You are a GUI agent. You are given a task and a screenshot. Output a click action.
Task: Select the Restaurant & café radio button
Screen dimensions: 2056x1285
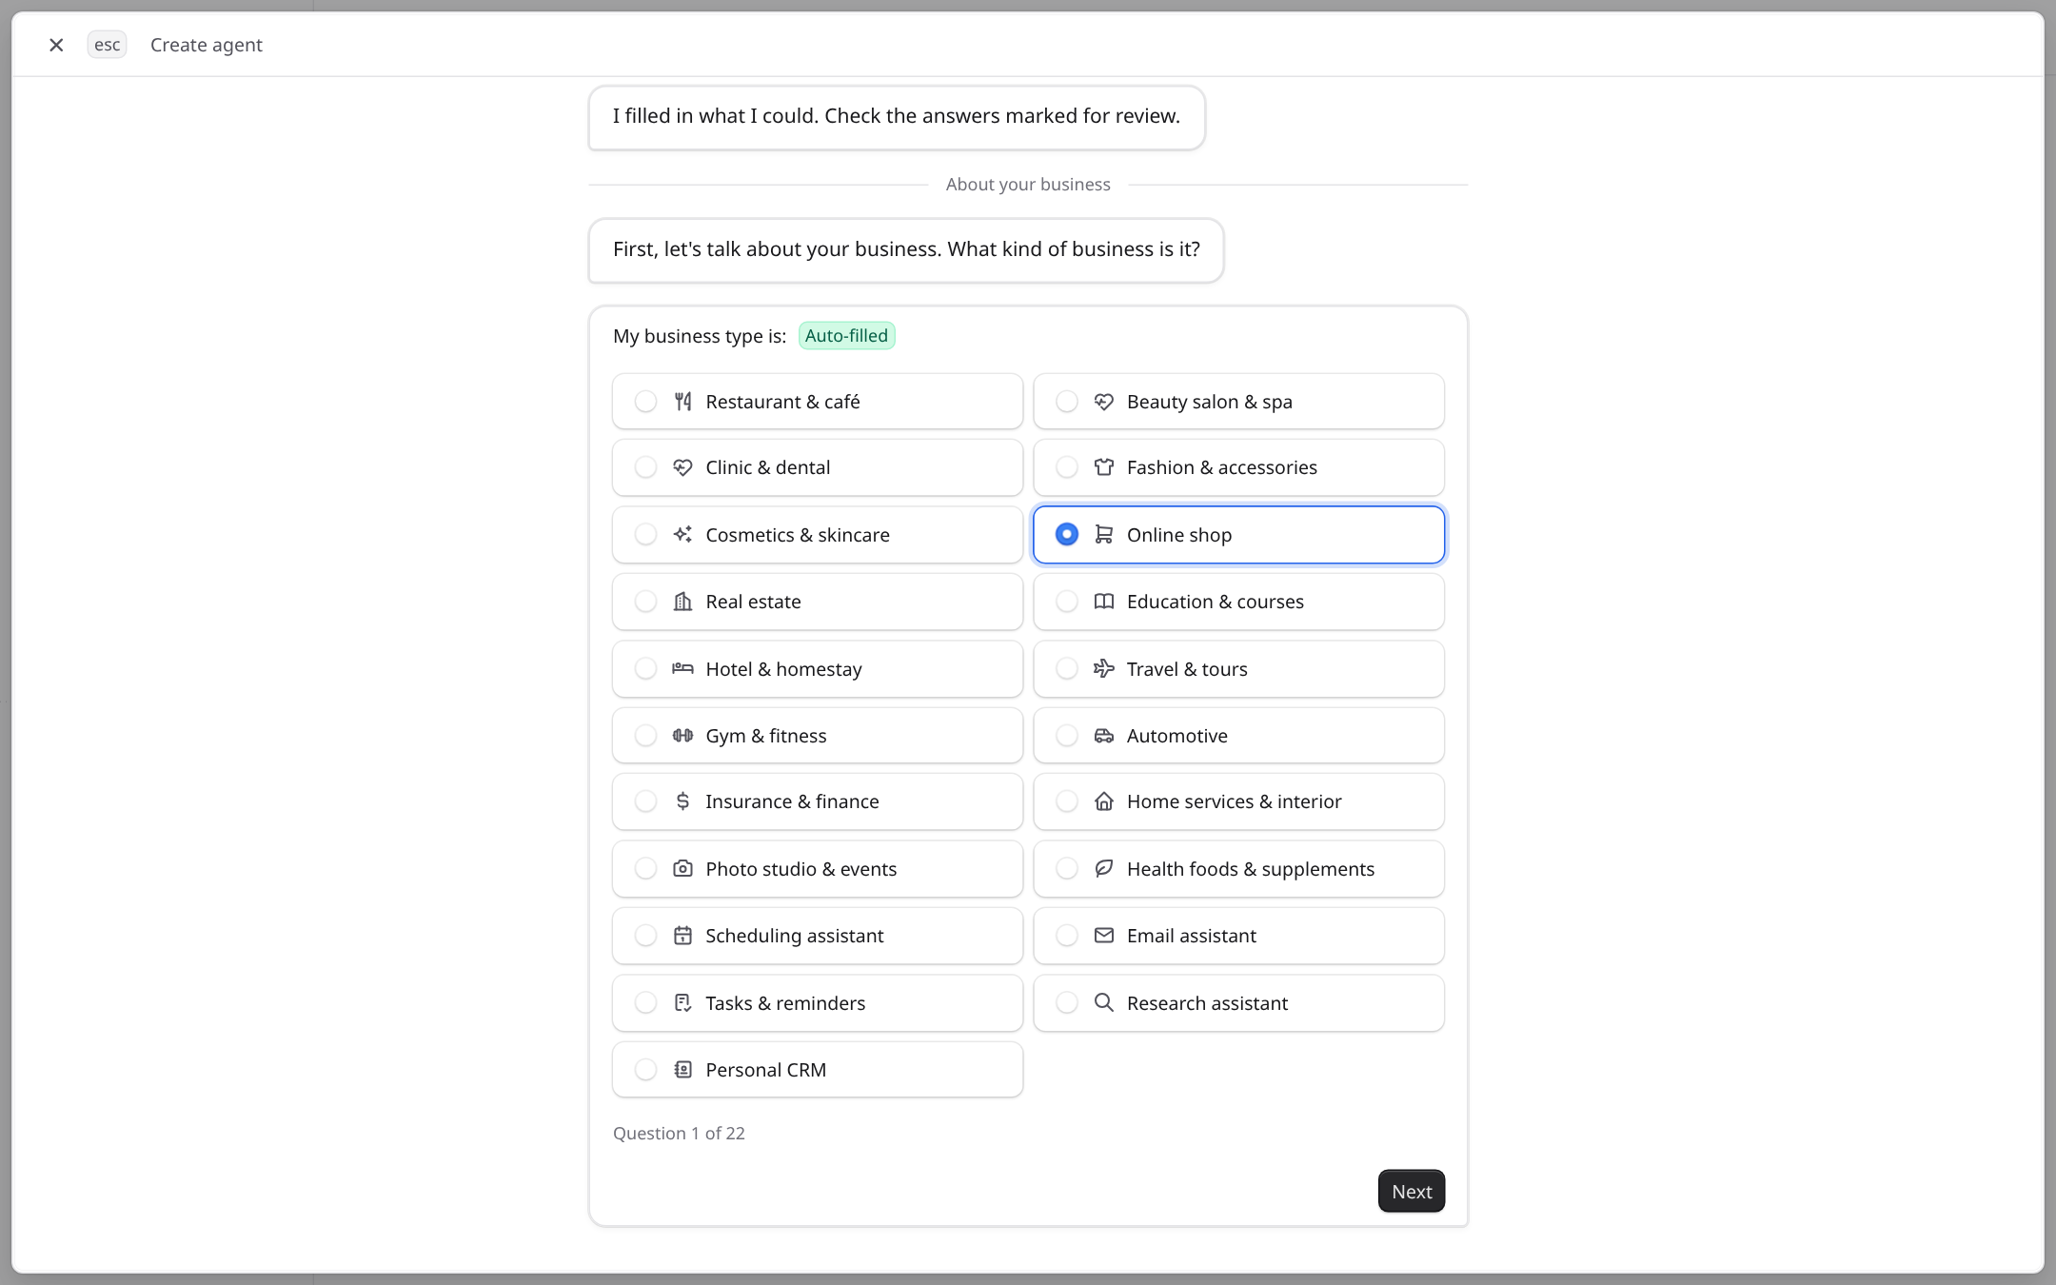(x=645, y=402)
